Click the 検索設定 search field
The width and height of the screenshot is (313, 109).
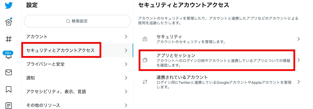[77, 21]
